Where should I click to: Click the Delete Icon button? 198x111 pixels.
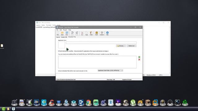click(x=131, y=46)
